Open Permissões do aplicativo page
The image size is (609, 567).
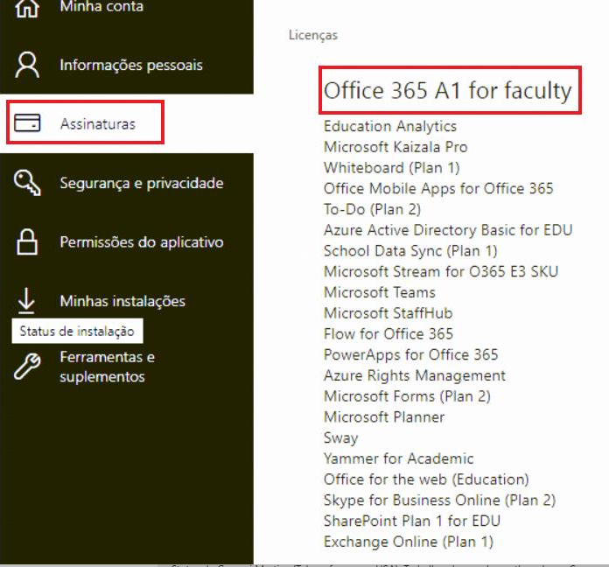[x=142, y=242]
